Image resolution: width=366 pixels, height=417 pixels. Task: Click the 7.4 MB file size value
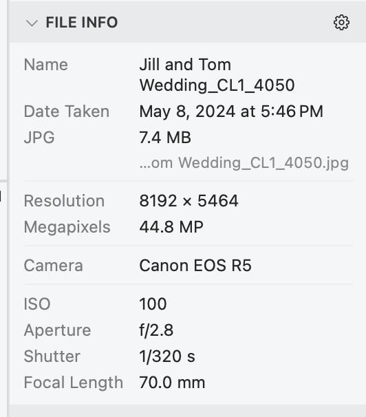[165, 138]
